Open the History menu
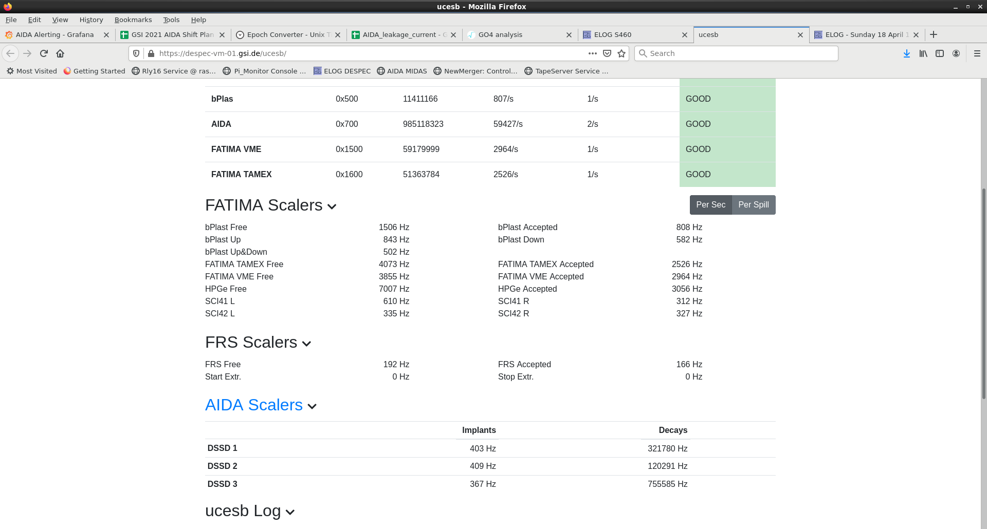 click(91, 20)
